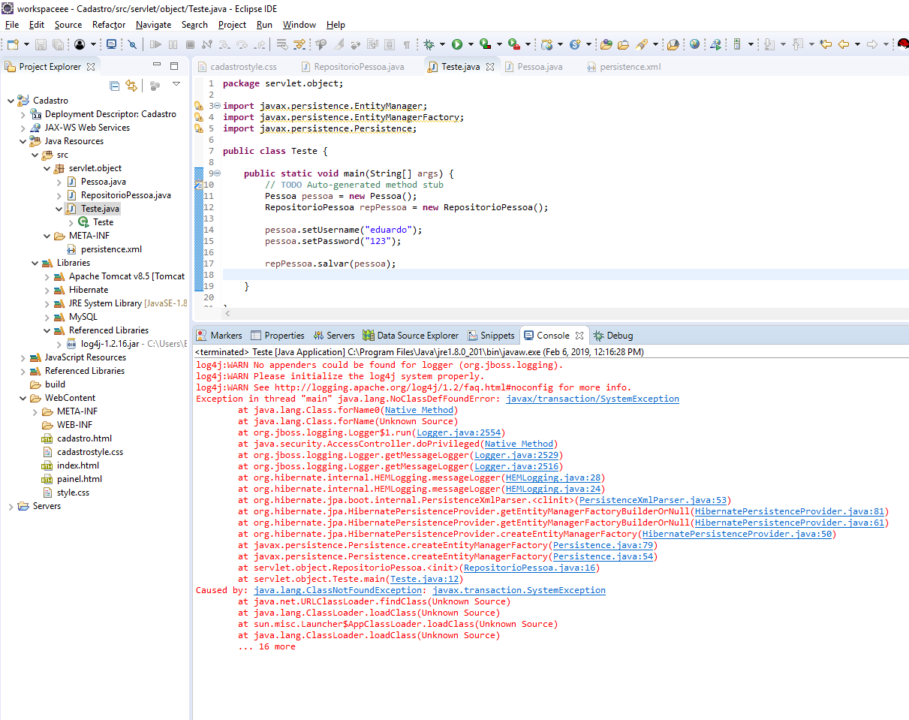909x720 pixels.
Task: Expand the Hibernate library node
Action: [47, 290]
